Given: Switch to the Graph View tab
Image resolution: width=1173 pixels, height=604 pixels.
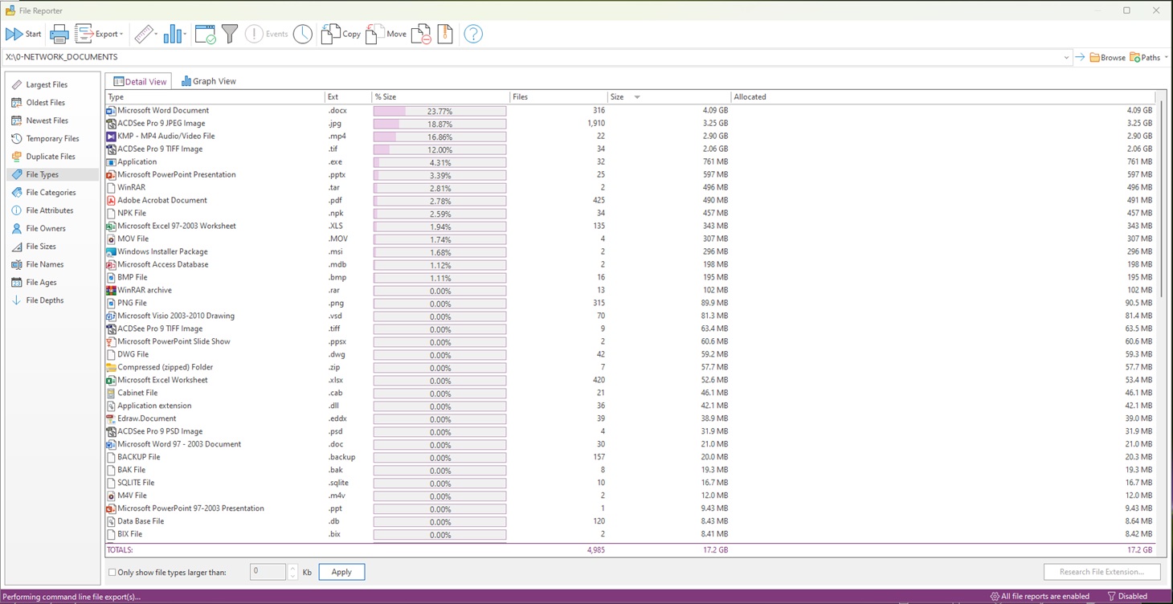Looking at the screenshot, I should (x=209, y=81).
